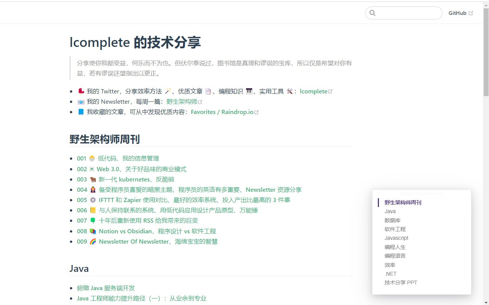
Task: Jump to 野生架构师周刊 in table of contents
Action: point(403,202)
